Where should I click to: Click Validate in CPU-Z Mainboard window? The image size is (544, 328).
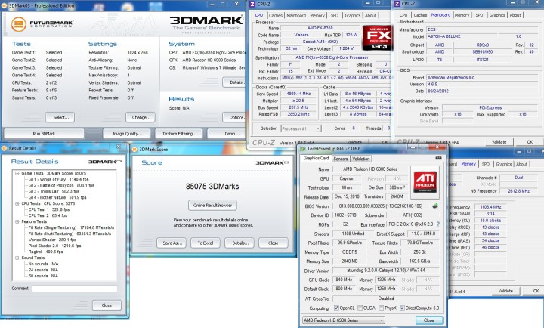tap(499, 142)
